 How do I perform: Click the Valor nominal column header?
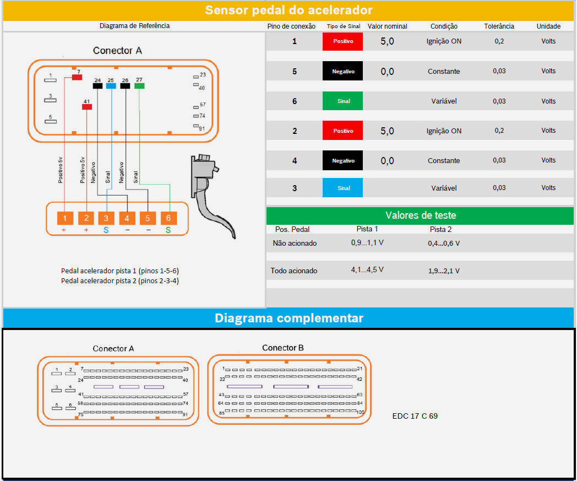click(x=387, y=26)
